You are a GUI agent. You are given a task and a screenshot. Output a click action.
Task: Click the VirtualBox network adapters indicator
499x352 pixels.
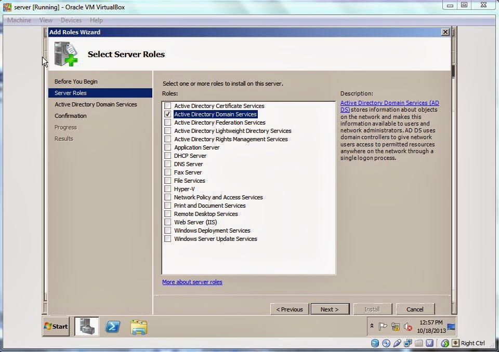(x=408, y=343)
